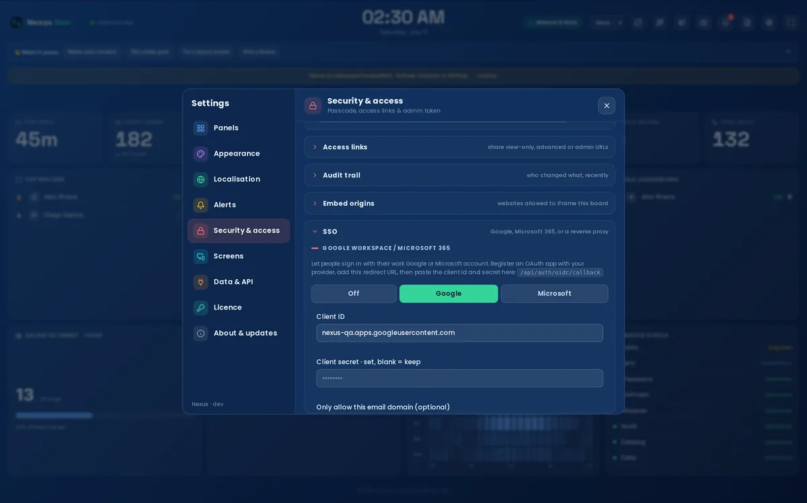Focus the Client ID input field

coord(460,333)
